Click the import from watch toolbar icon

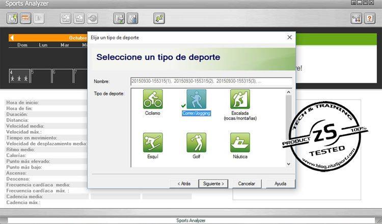click(x=12, y=18)
